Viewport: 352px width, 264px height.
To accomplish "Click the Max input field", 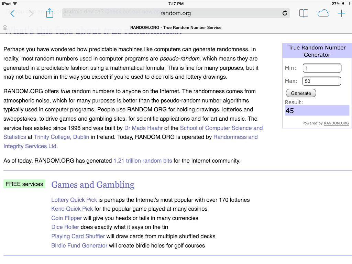I will pyautogui.click(x=322, y=81).
